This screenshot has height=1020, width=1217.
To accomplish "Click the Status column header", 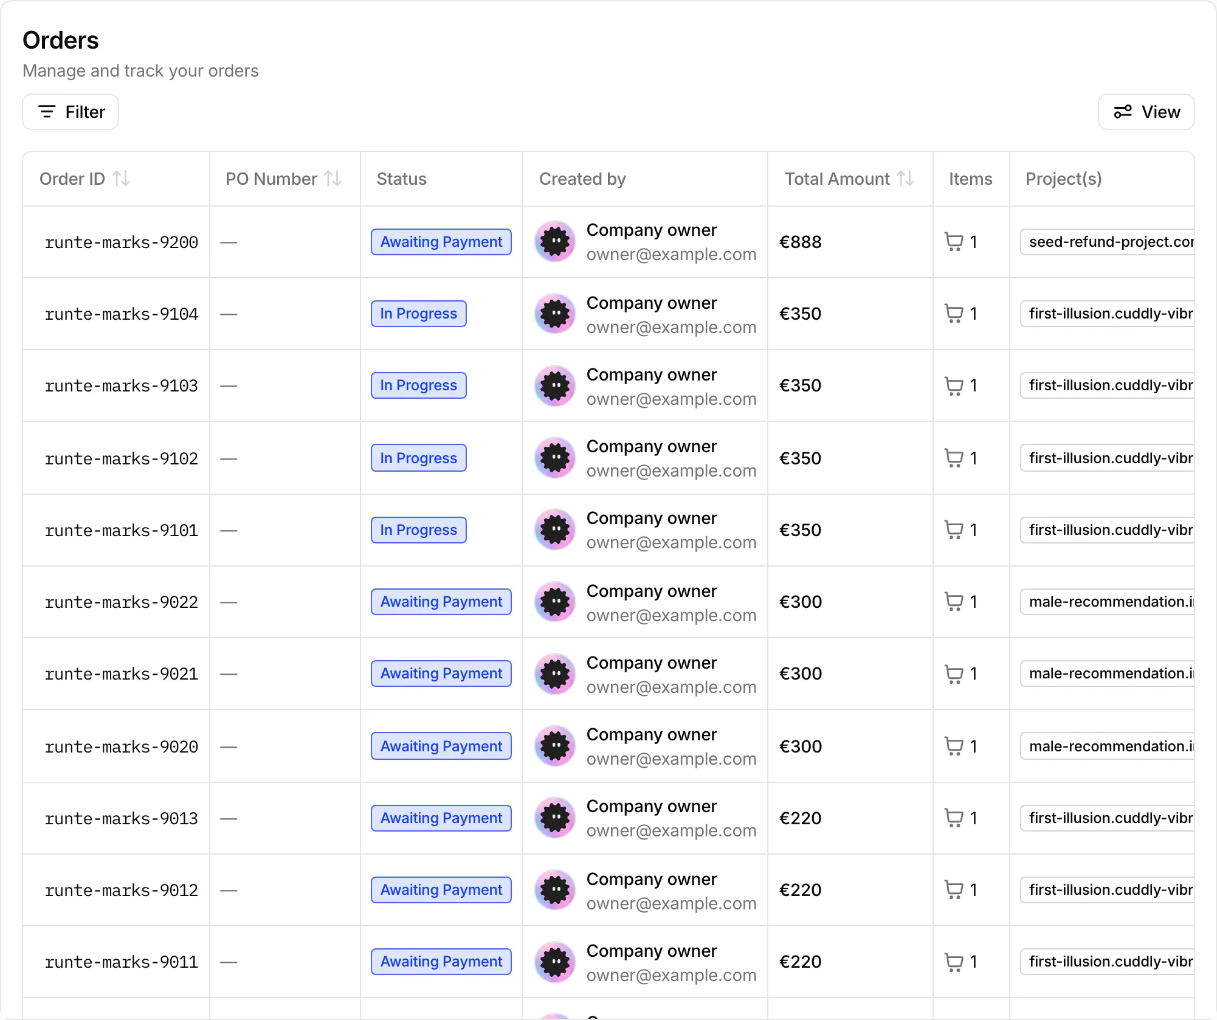I will coord(402,179).
